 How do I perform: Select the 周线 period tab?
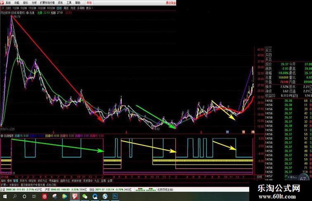[x=66, y=8]
